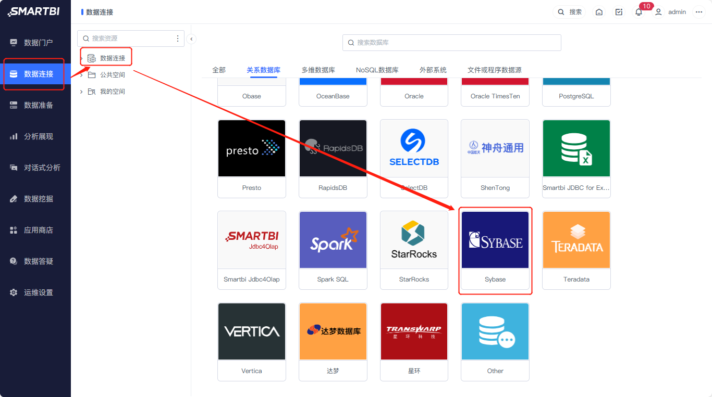Open 对话式分析 in the sidebar
This screenshot has height=397, width=712.
pos(35,168)
